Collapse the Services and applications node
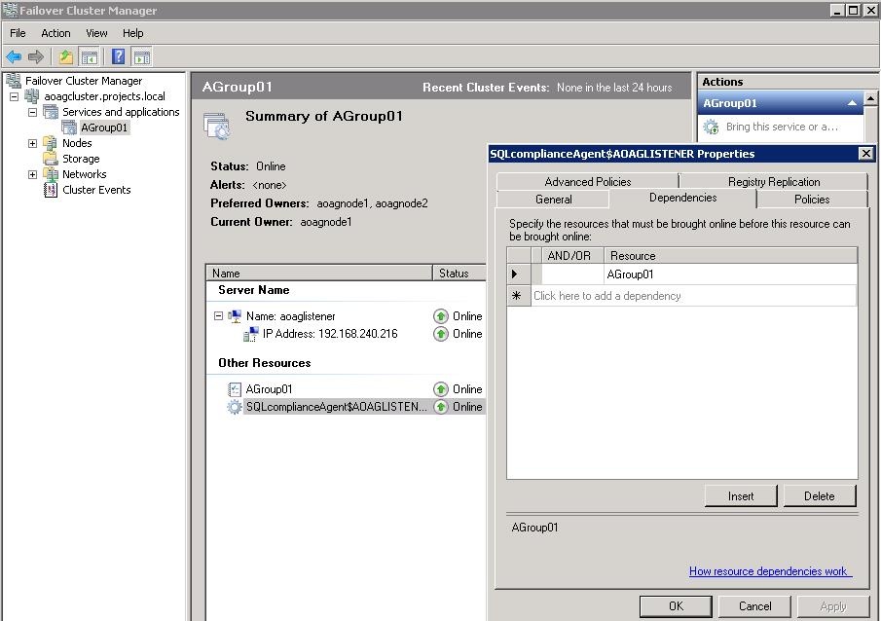The image size is (881, 621). [32, 112]
